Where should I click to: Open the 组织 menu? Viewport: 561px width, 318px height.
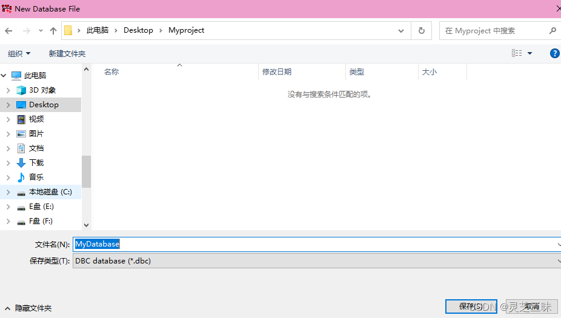click(19, 54)
